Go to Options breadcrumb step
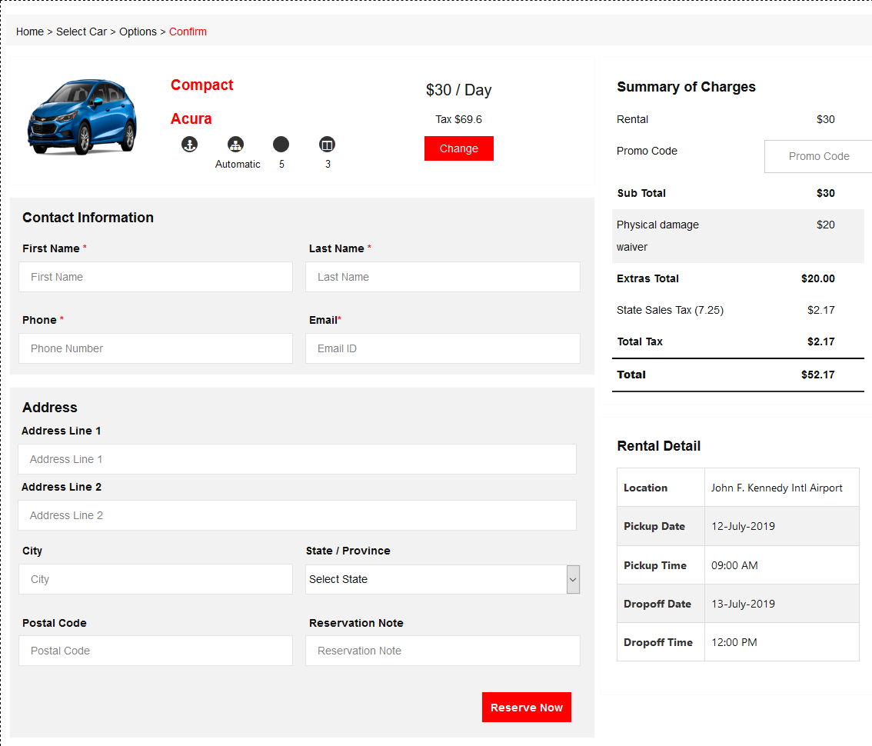 point(138,32)
